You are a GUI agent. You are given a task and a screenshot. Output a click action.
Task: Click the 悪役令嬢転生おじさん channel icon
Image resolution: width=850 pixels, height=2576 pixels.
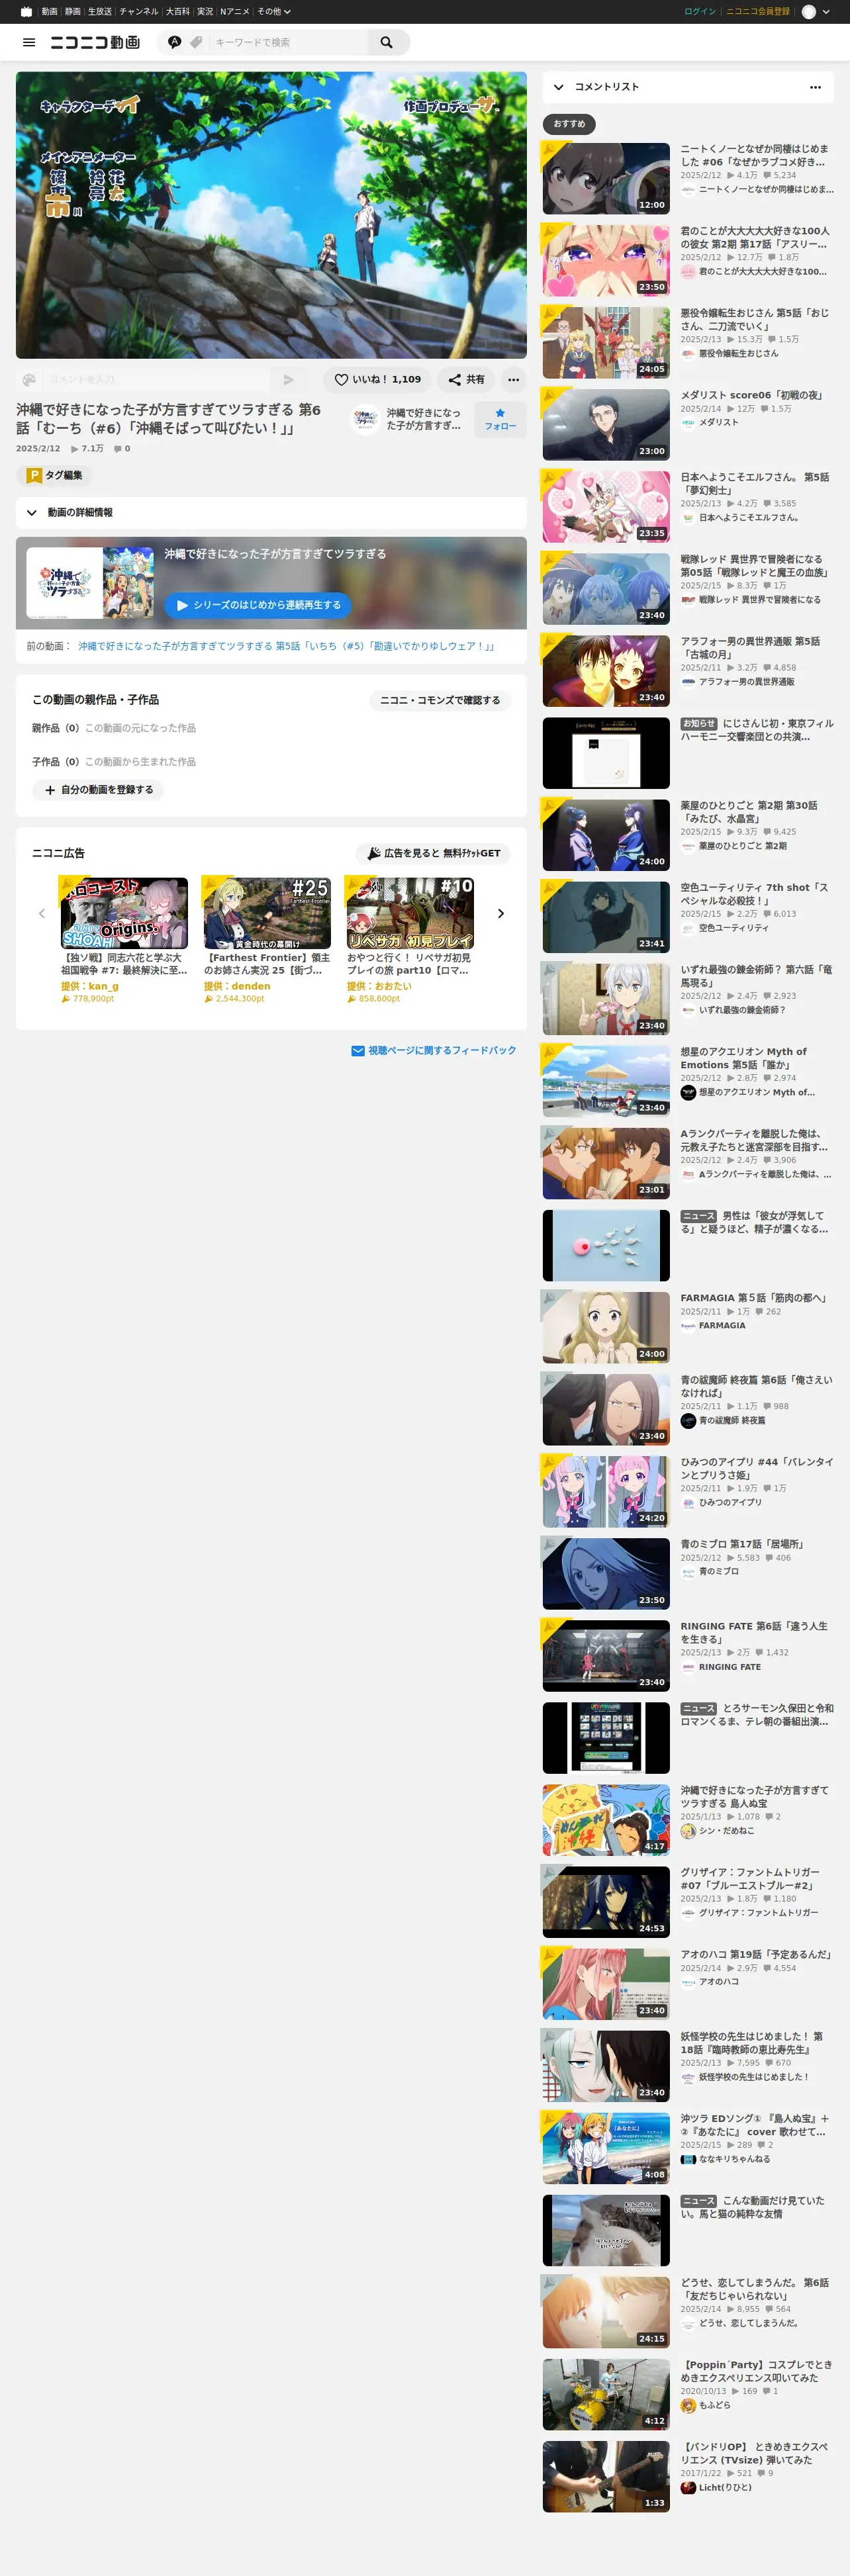click(688, 353)
